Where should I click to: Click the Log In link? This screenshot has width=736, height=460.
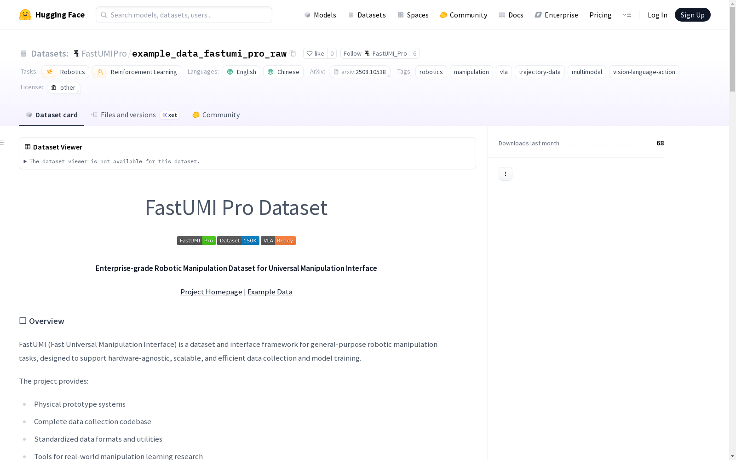pyautogui.click(x=657, y=15)
